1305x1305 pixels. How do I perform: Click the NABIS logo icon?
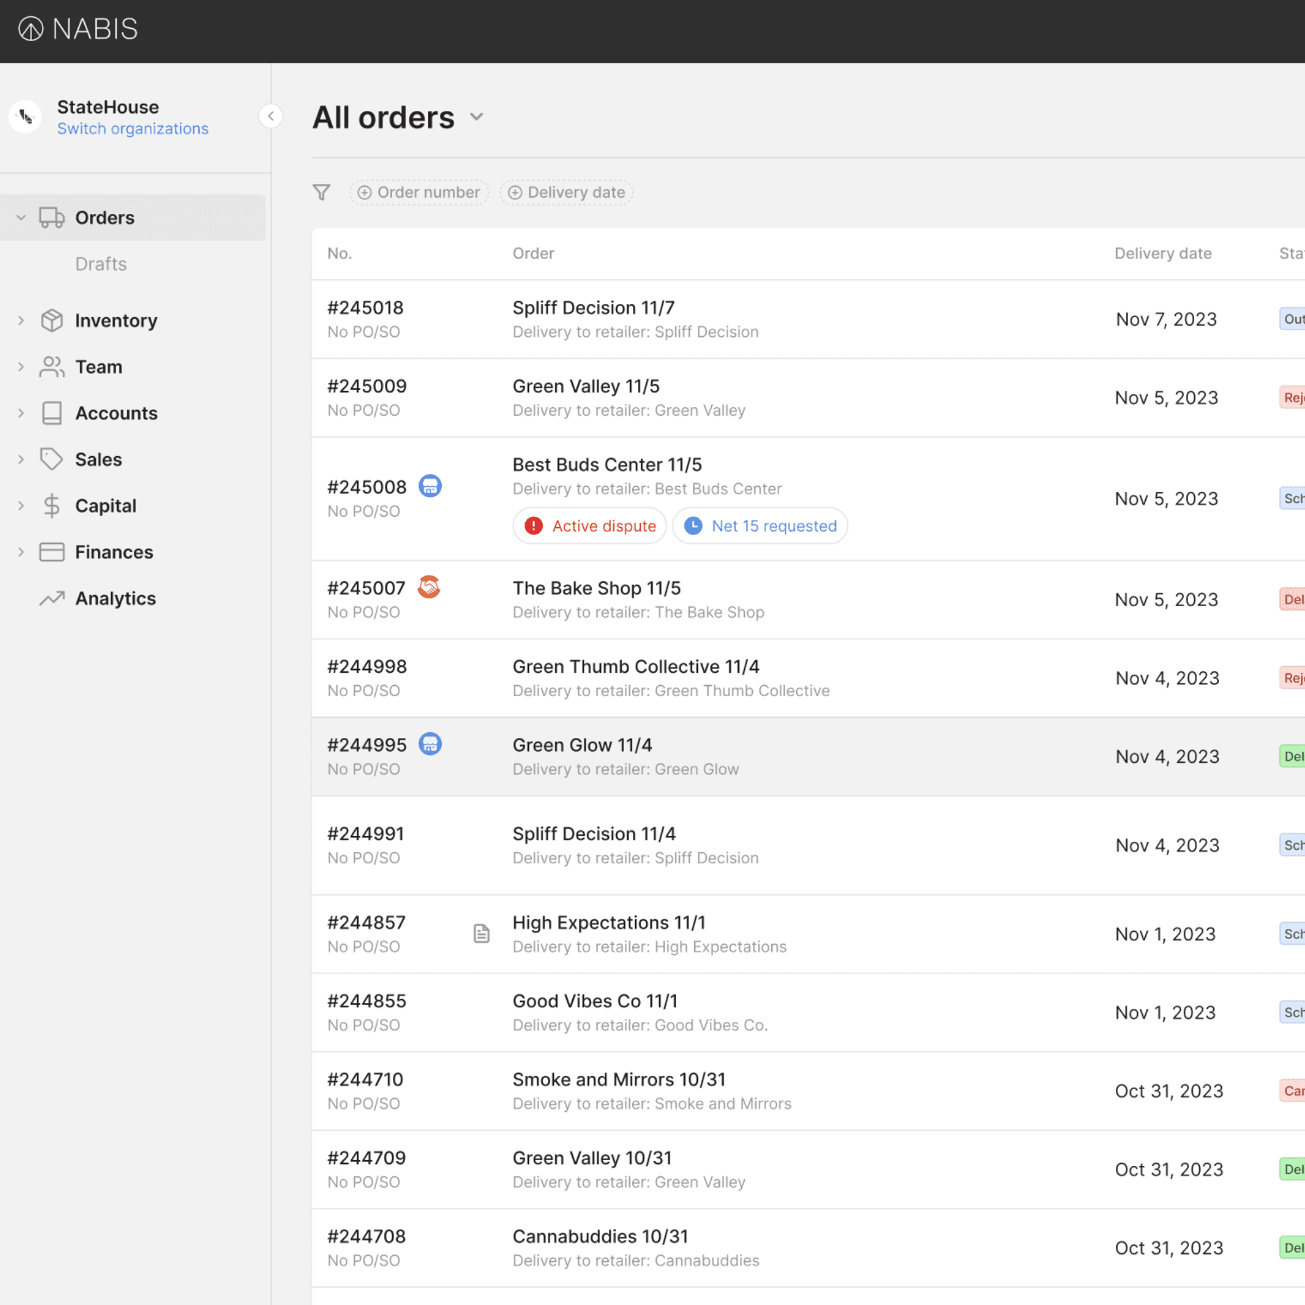pyautogui.click(x=31, y=29)
